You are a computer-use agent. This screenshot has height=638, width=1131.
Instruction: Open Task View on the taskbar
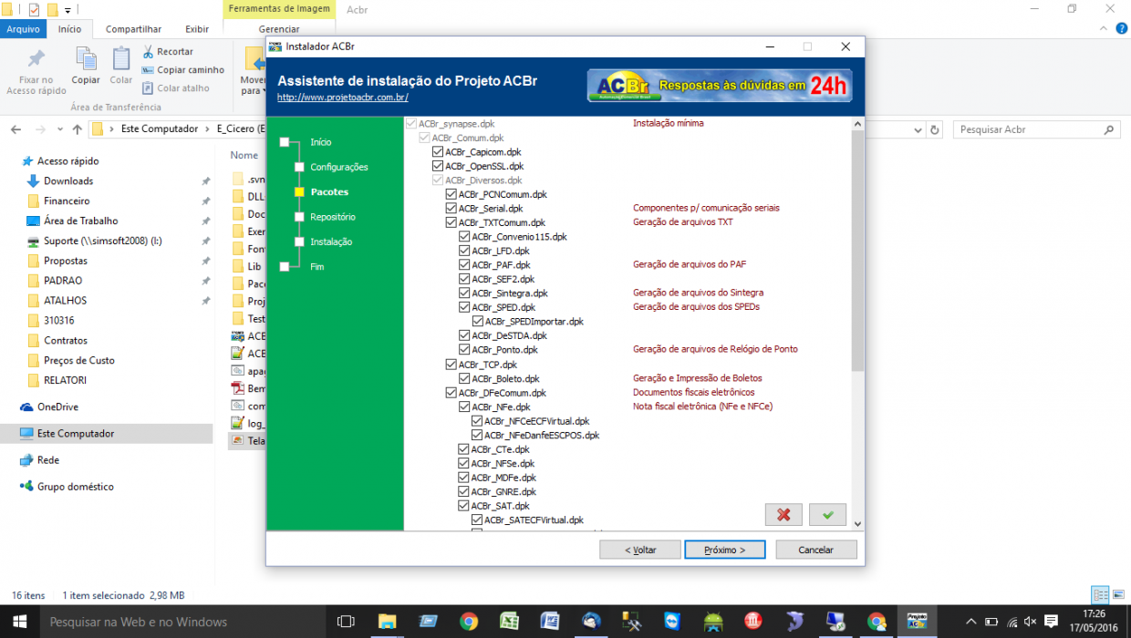point(346,622)
